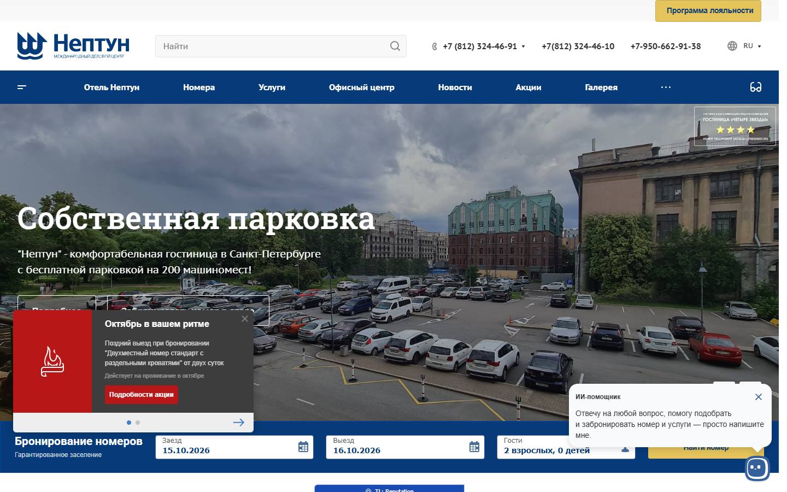Call +7-950-662-91-38 link
The image size is (787, 492).
click(x=666, y=46)
